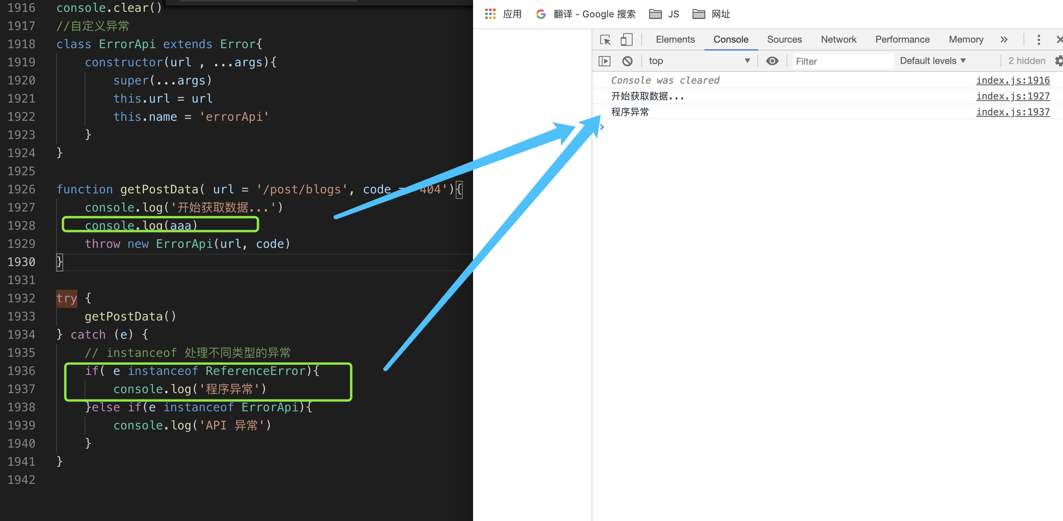Viewport: 1063px width, 521px height.
Task: Open the 网址 bookmarks folder
Action: click(711, 14)
